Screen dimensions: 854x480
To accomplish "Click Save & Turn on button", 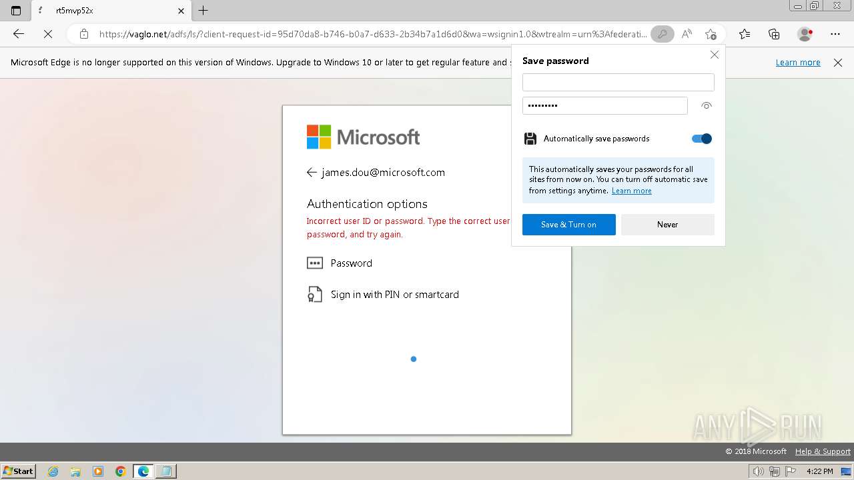I will coord(569,225).
